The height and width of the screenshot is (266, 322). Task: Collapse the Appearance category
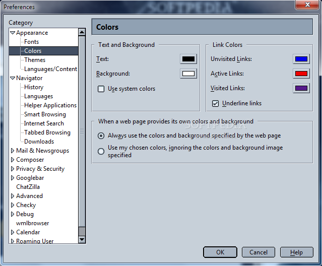point(13,33)
